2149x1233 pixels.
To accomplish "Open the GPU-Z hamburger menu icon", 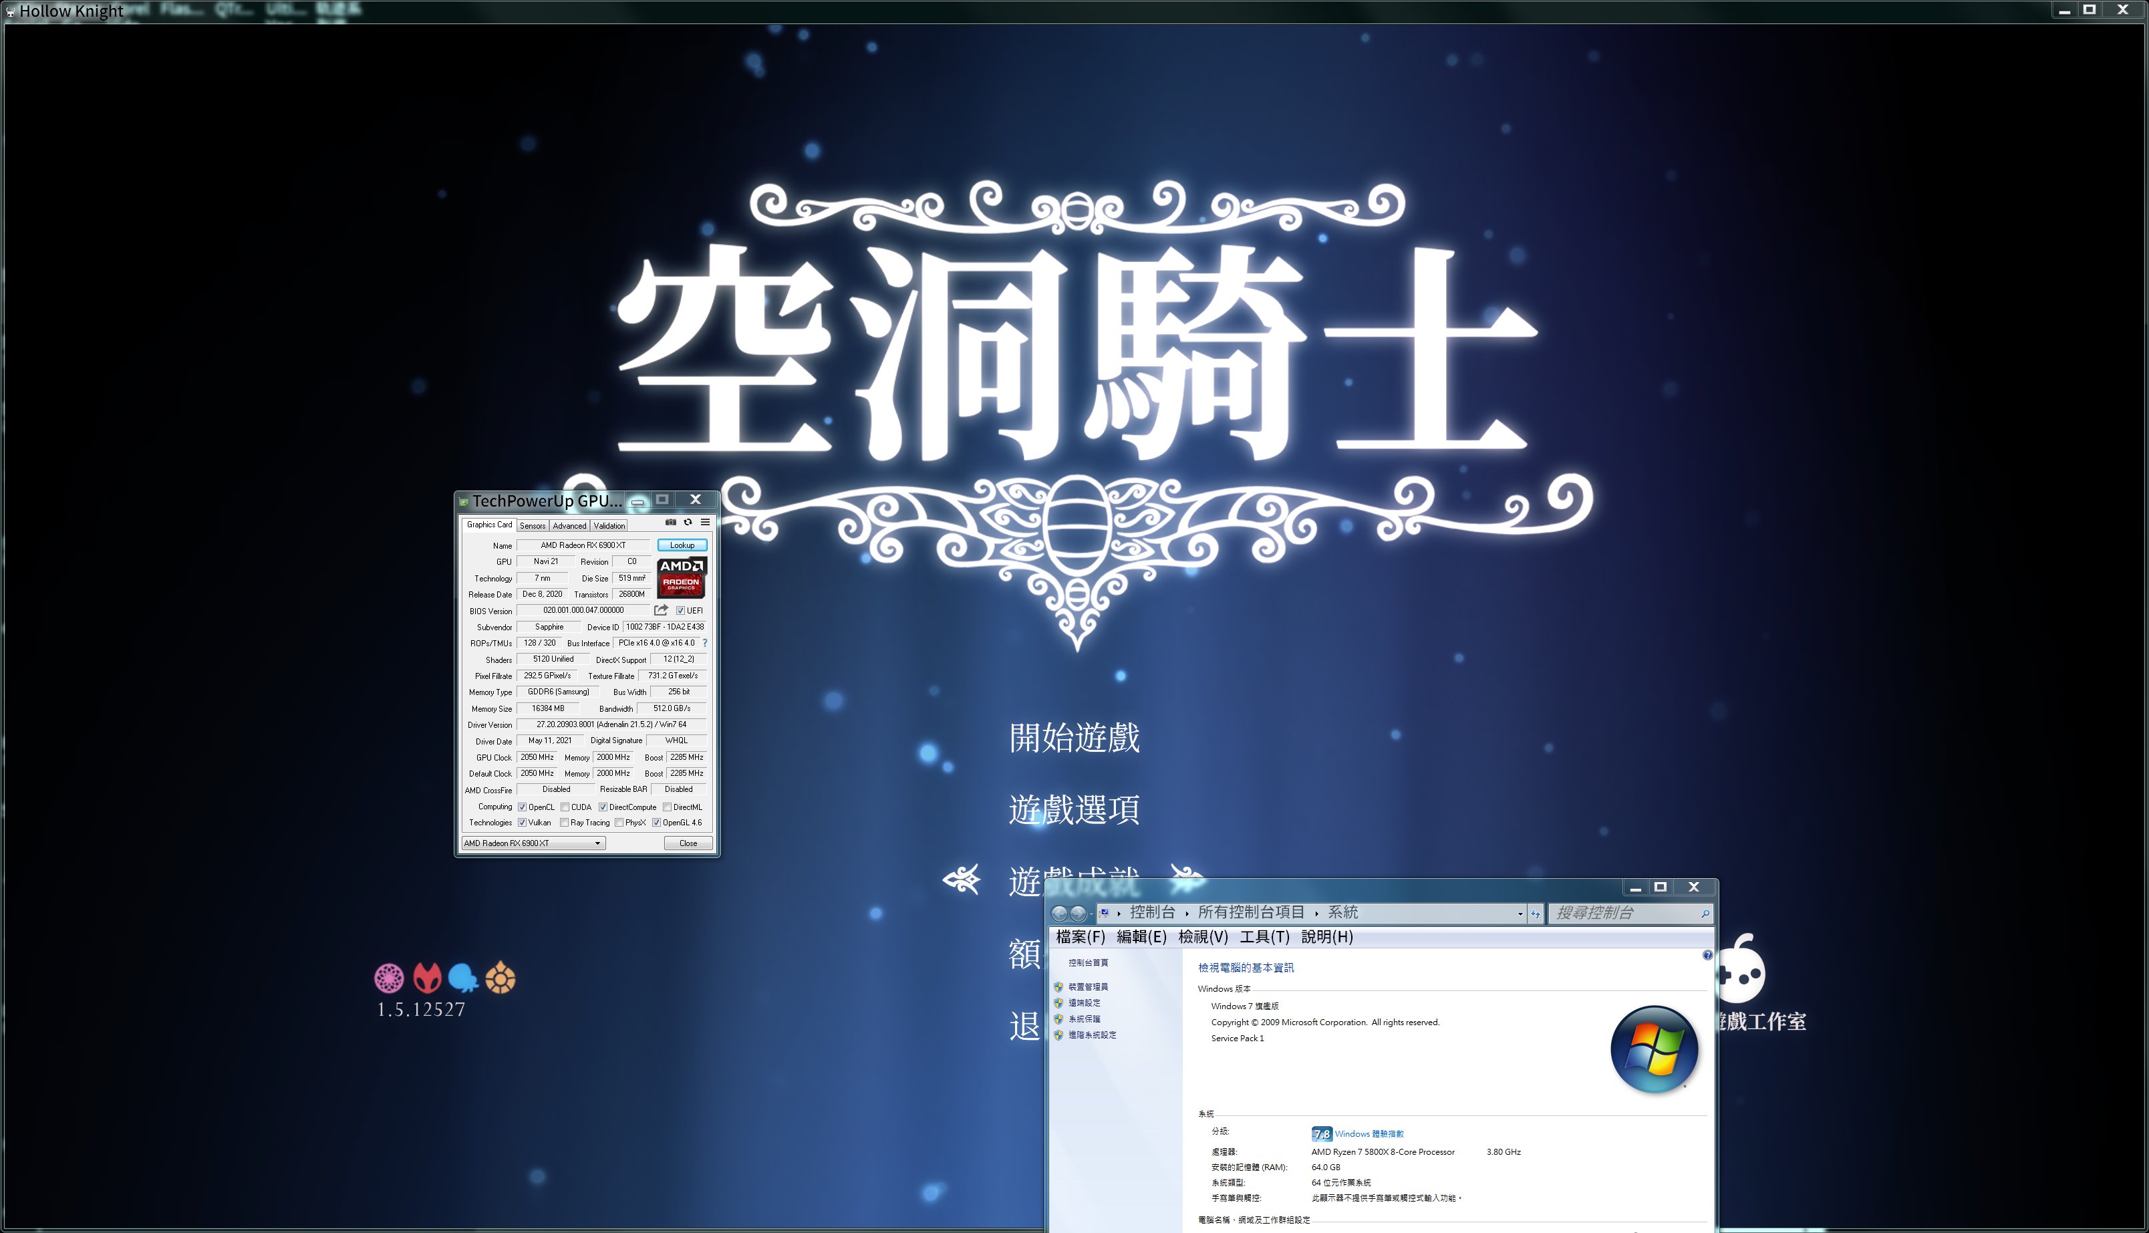I will coord(704,523).
